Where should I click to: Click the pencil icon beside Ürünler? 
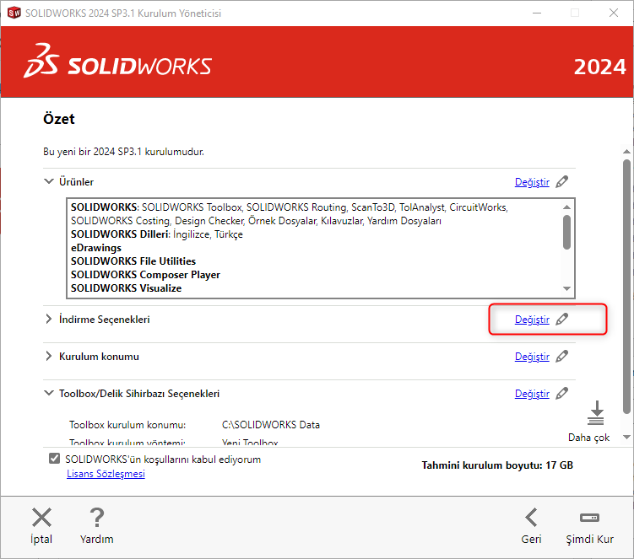coord(561,182)
